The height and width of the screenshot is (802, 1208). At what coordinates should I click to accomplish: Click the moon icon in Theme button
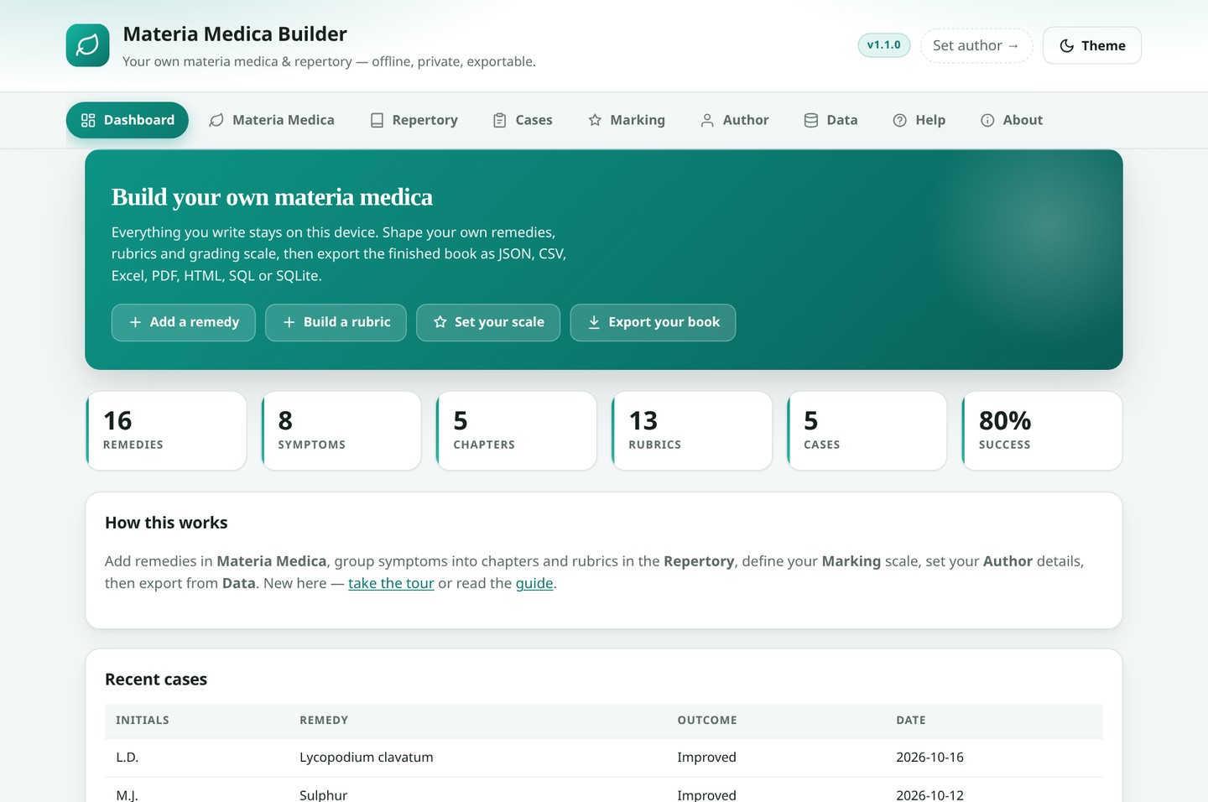pos(1067,45)
